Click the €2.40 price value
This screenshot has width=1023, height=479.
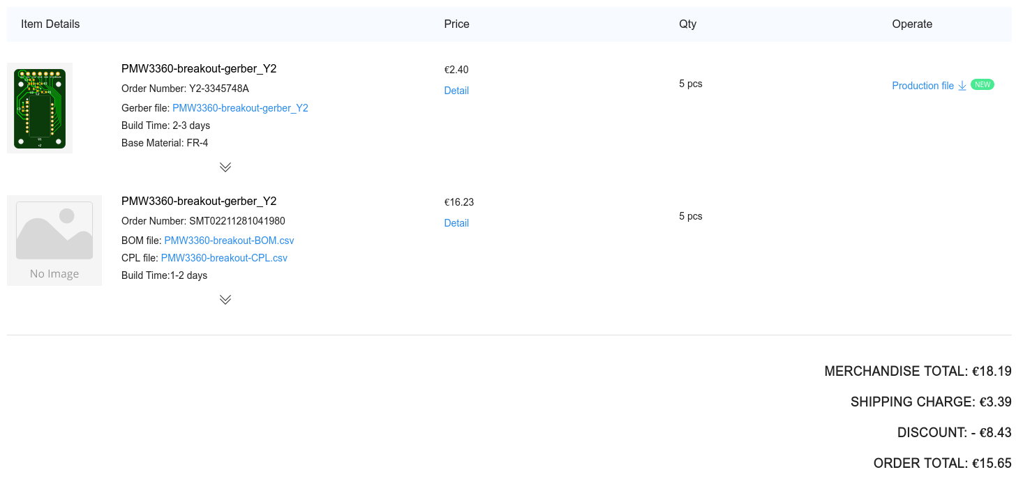click(456, 70)
